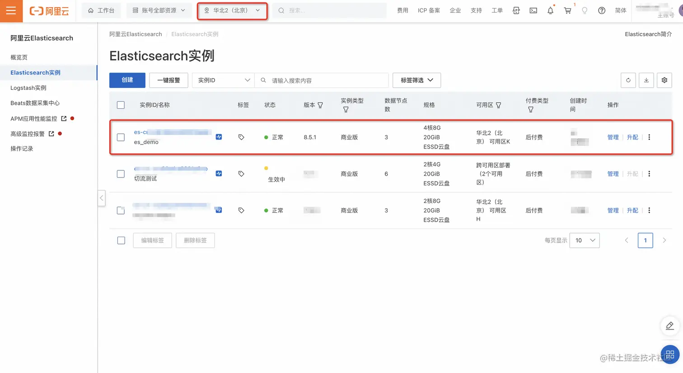683x373 pixels.
Task: Select Elasticsearch实例 in sidebar
Action: pyautogui.click(x=35, y=73)
